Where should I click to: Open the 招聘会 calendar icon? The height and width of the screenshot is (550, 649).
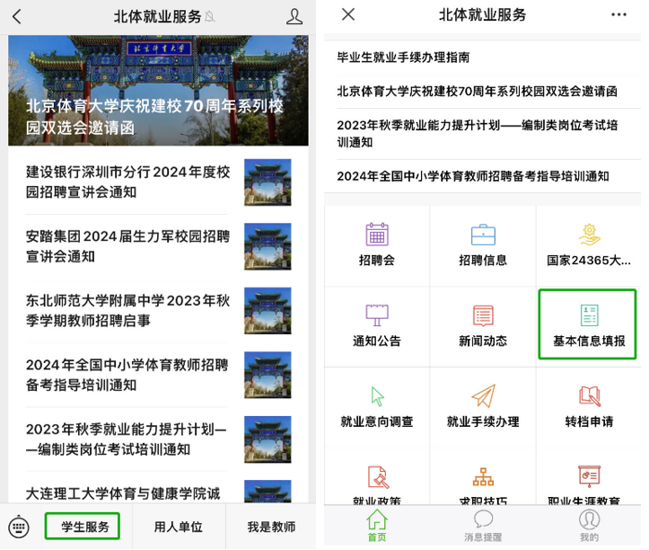coord(377,235)
